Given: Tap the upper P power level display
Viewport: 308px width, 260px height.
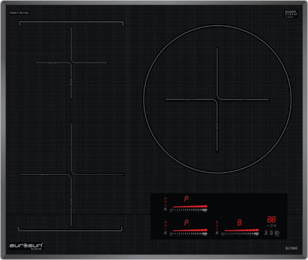Looking at the screenshot, I should pyautogui.click(x=187, y=199).
